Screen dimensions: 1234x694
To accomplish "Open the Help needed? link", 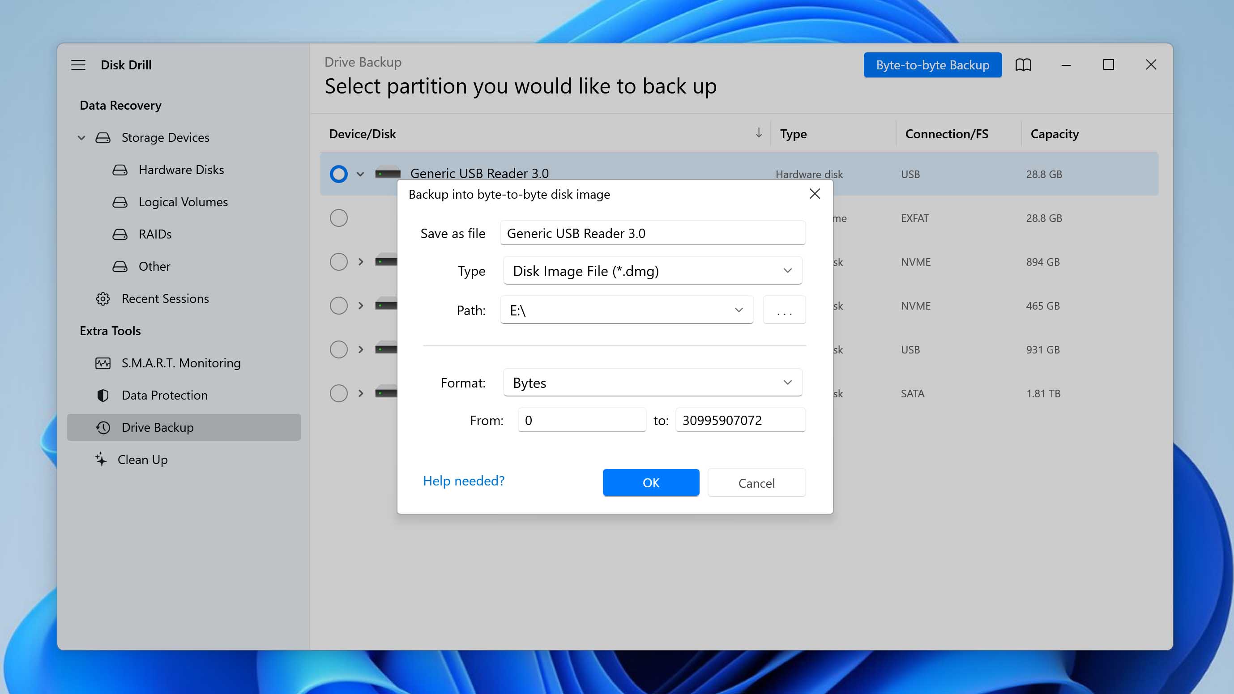I will coord(463,481).
